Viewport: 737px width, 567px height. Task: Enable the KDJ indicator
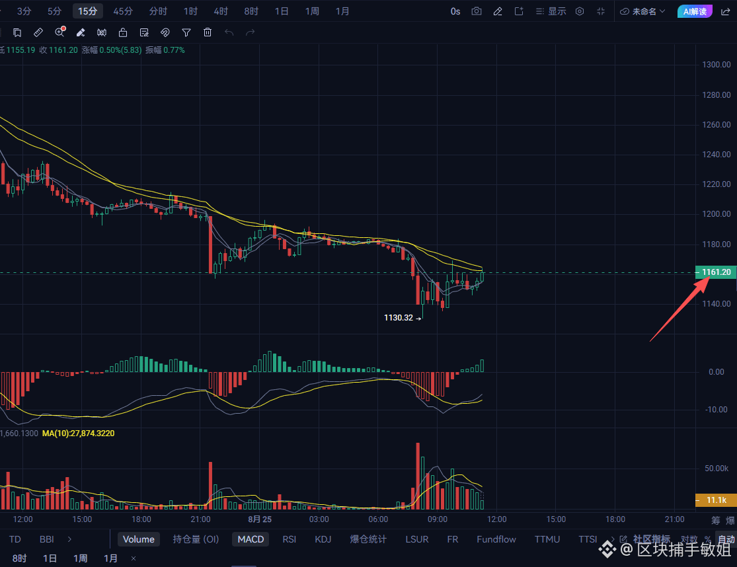pyautogui.click(x=323, y=539)
